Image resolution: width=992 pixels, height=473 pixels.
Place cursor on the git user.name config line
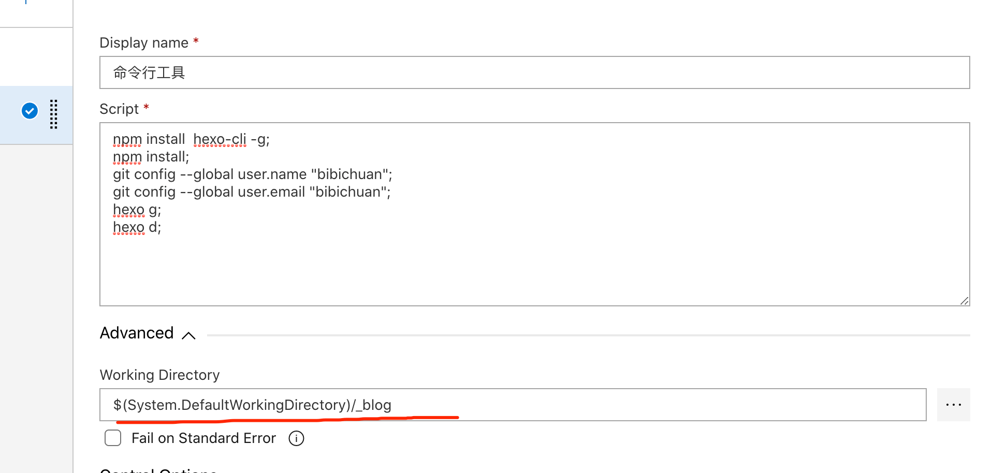pyautogui.click(x=252, y=174)
